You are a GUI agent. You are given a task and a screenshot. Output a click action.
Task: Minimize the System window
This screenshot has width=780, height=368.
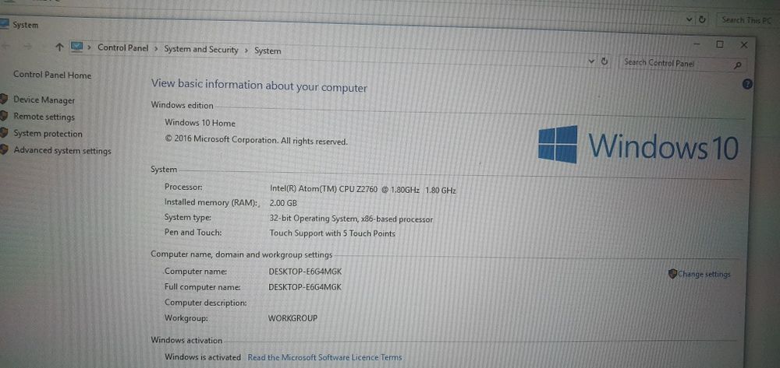[697, 44]
